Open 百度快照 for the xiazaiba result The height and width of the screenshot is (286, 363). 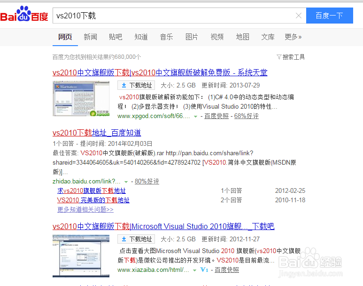click(227, 270)
